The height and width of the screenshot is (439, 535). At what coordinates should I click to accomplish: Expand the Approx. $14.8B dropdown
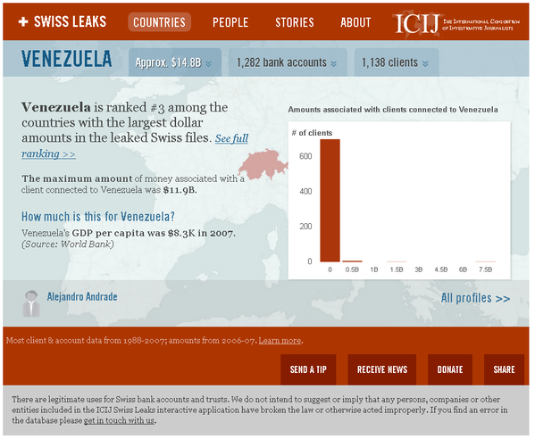[175, 62]
